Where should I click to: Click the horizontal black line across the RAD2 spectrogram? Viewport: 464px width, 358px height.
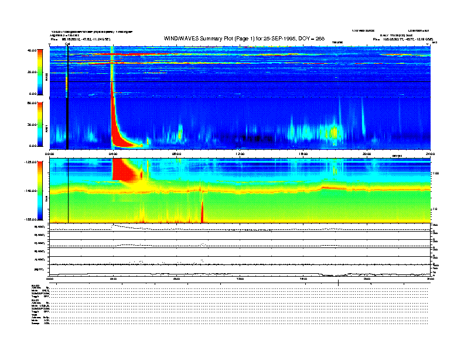tap(240, 81)
